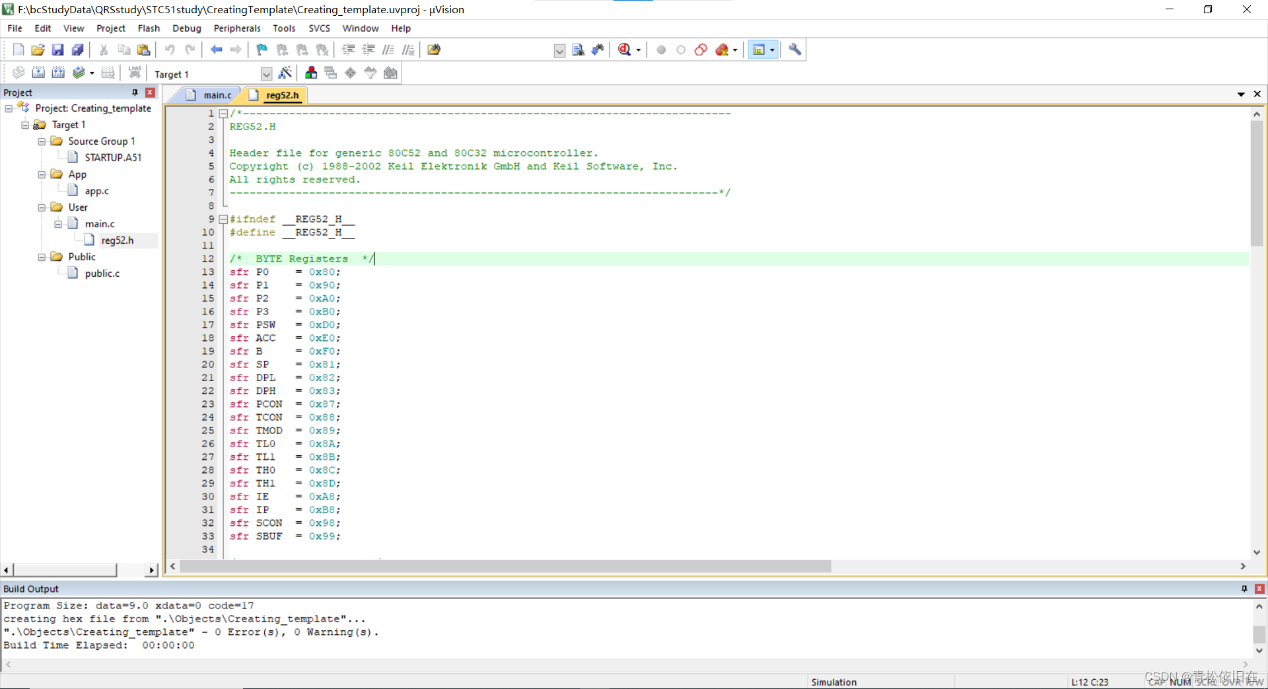Open the File menu
This screenshot has width=1268, height=689.
15,28
